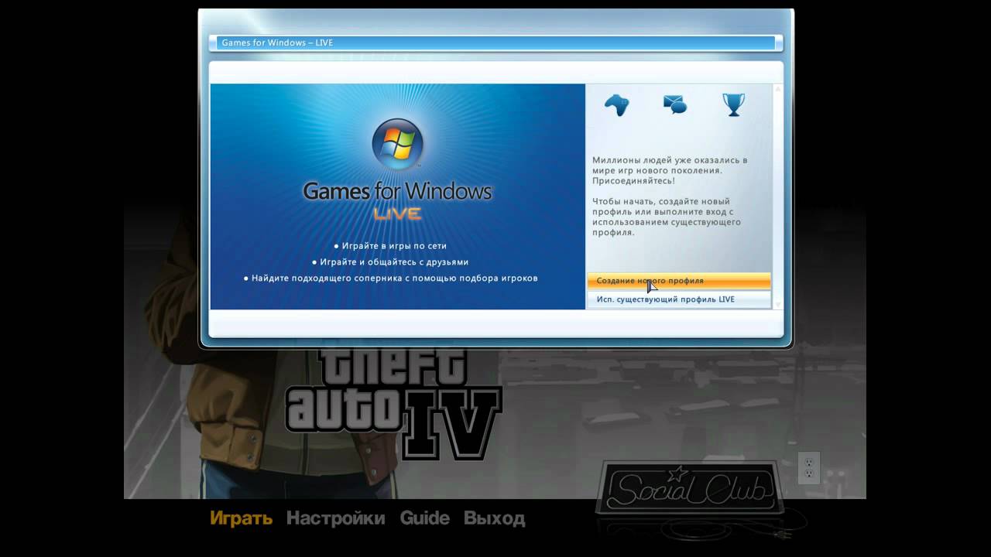
Task: Click the power outlet icon
Action: (x=809, y=467)
